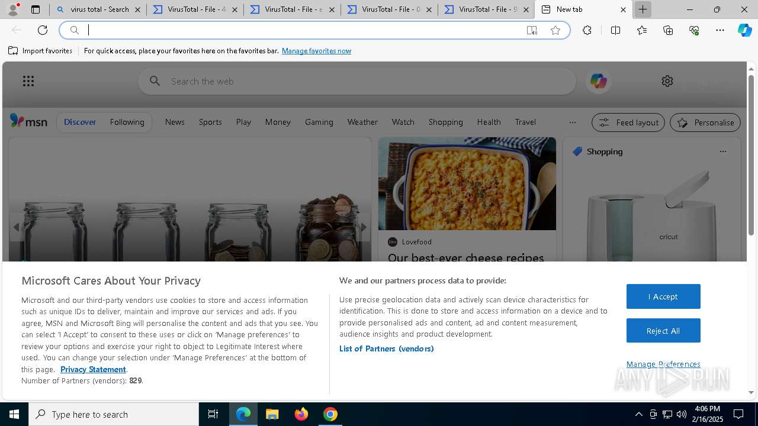Open Shopping card more options ellipsis

[722, 151]
